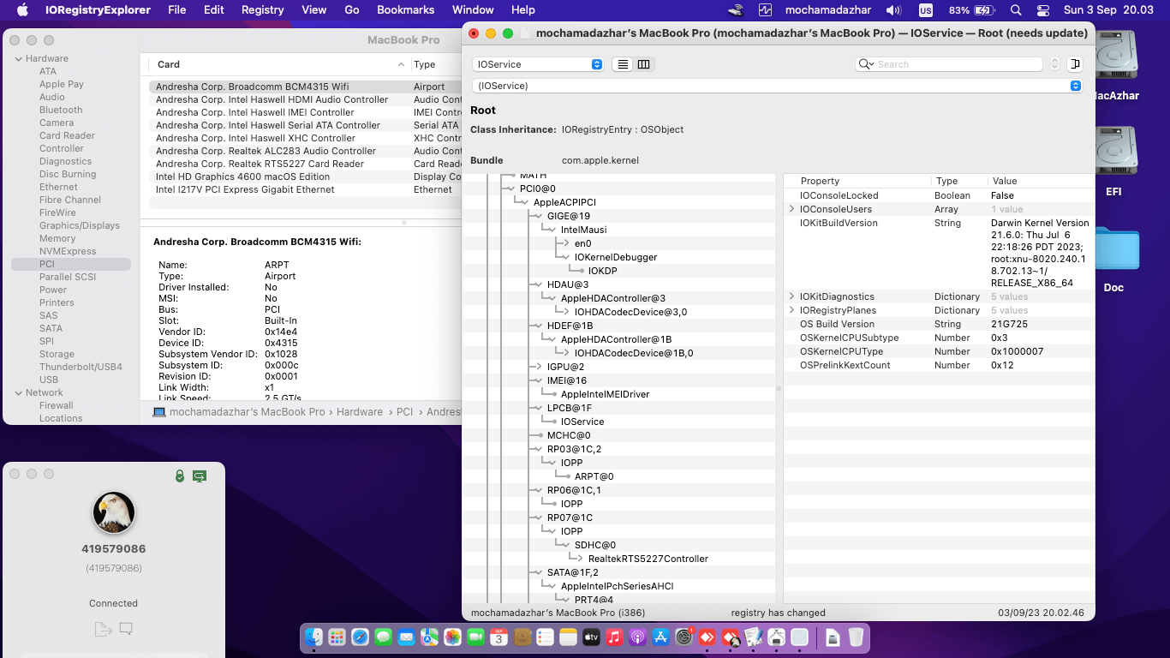Viewport: 1170px width, 658px height.
Task: Click the registry search field
Action: click(949, 64)
